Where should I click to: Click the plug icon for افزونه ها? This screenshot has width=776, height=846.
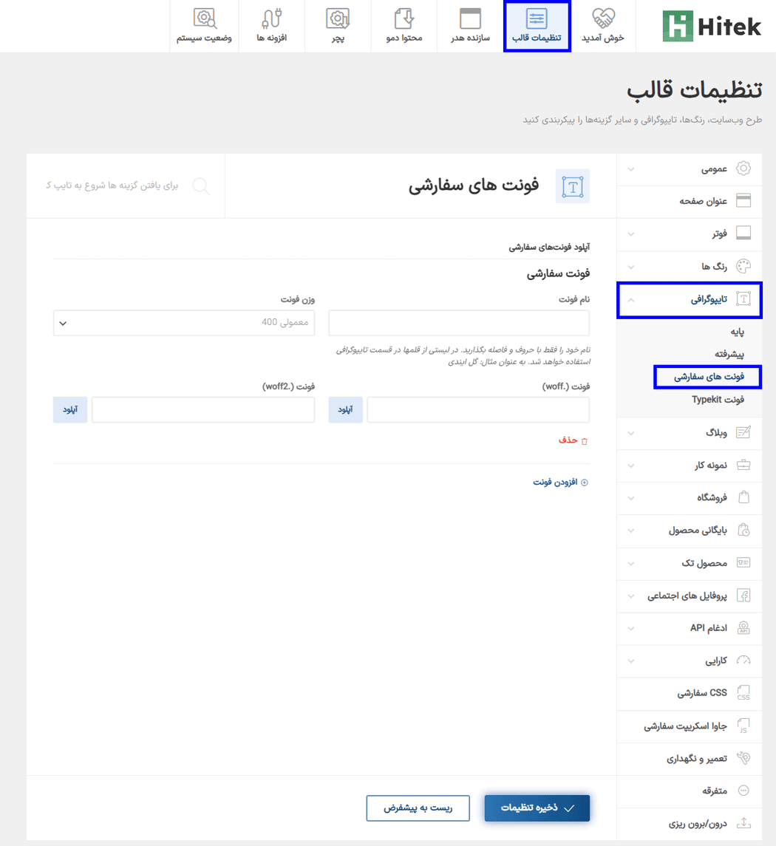(x=271, y=18)
